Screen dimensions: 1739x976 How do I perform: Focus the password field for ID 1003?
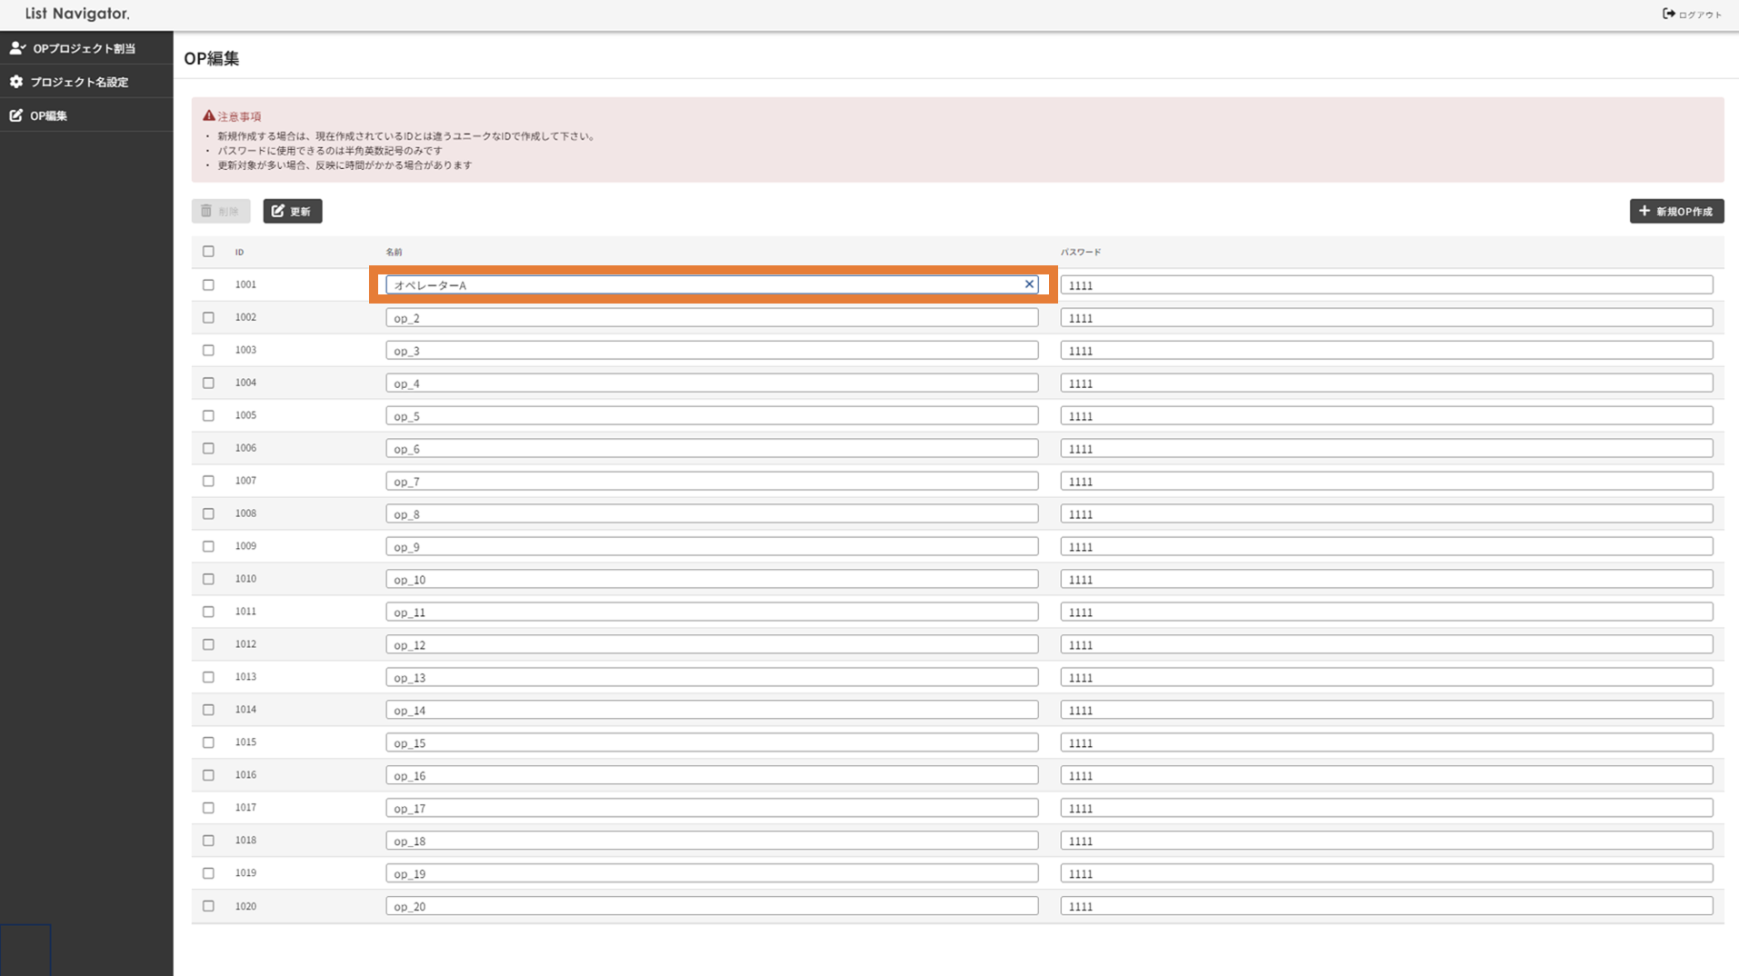coord(1385,350)
